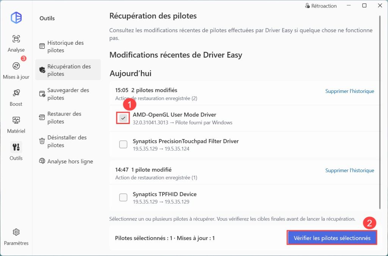Close the Driver Easy window
Image resolution: width=388 pixels, height=256 pixels.
(380, 5)
